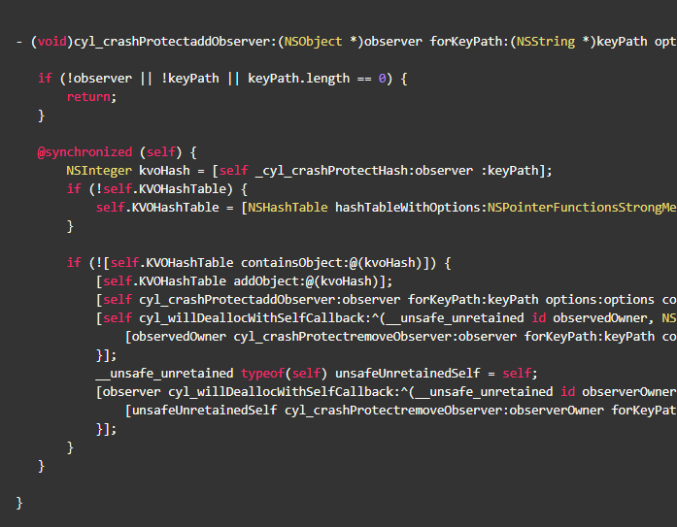Click 'NSString' in the method signature
677x527 pixels.
tap(546, 42)
